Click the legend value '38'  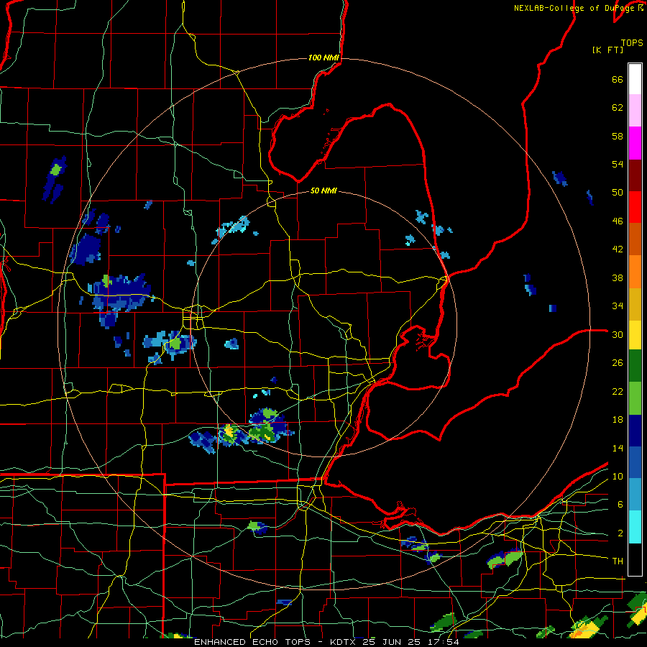click(x=618, y=277)
